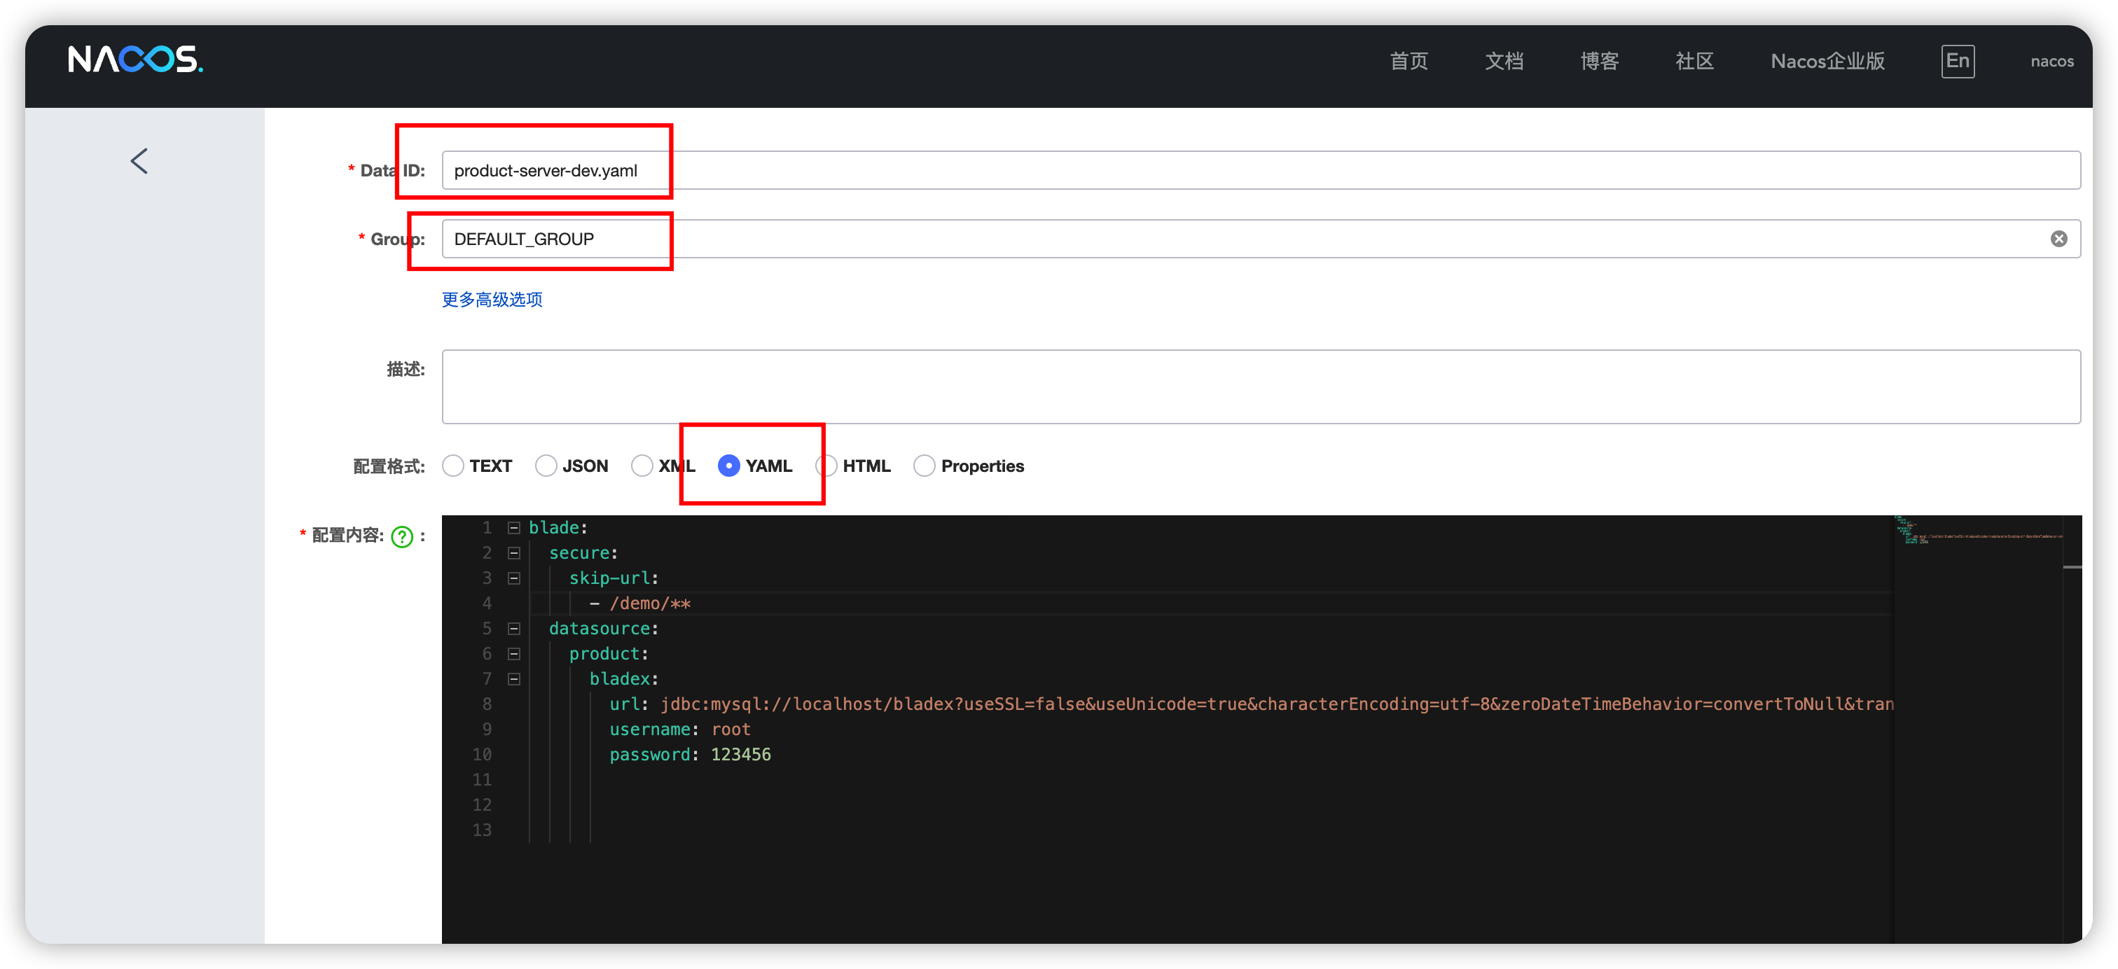Click the 更多高级选项 link
2118x969 pixels.
click(x=492, y=300)
